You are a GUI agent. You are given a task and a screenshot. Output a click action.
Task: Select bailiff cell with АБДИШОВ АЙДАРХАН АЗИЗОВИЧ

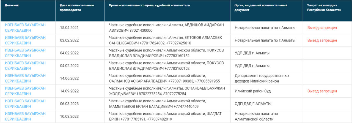pos(166,28)
